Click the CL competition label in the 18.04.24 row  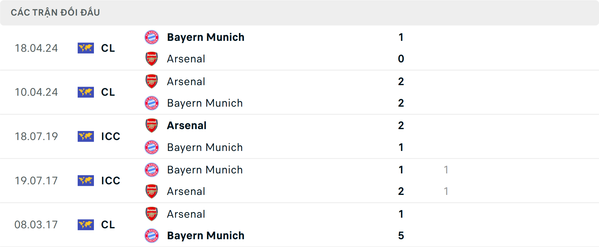[x=108, y=48]
